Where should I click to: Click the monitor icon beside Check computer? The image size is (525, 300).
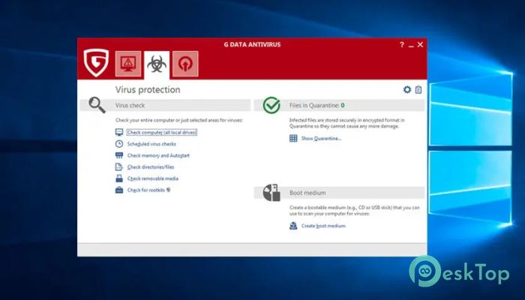(119, 132)
